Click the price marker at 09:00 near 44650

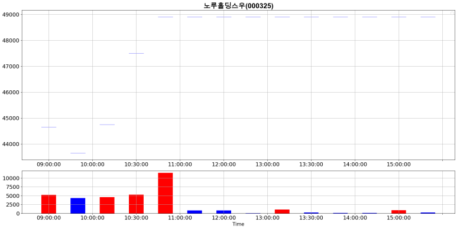pos(48,127)
